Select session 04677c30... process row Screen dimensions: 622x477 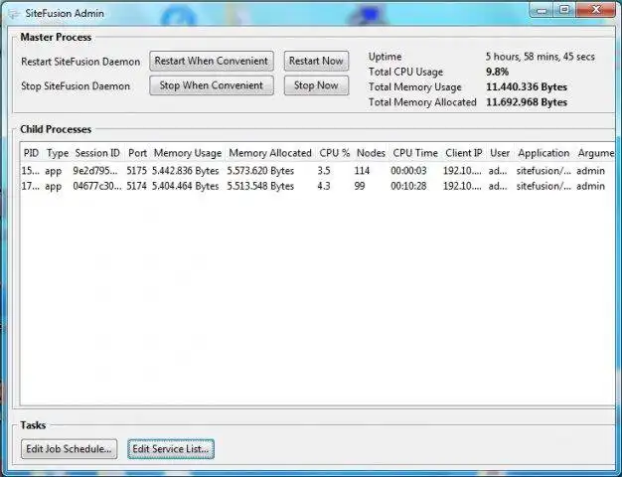tap(317, 186)
